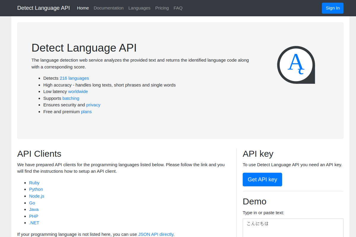356x237 pixels.
Task: Click the Detect Language API main heading
Action: click(84, 48)
